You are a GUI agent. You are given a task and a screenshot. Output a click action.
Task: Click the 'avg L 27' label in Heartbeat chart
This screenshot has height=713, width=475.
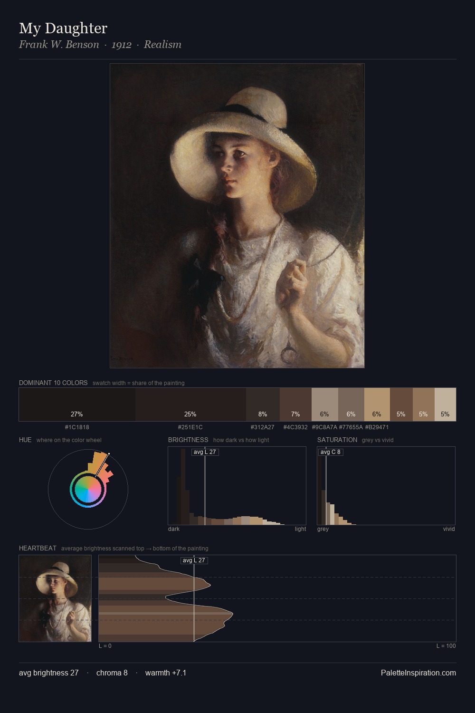194,560
